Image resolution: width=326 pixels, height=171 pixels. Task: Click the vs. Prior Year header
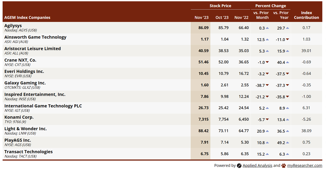pos(281,15)
